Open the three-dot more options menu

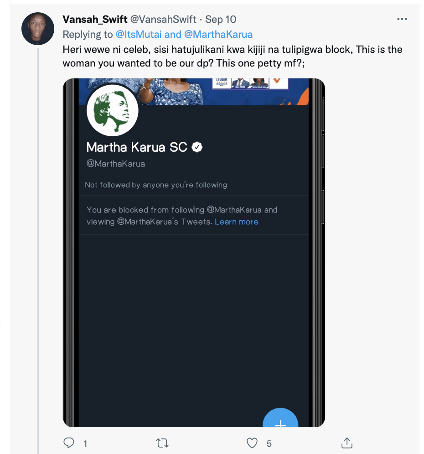pyautogui.click(x=402, y=19)
